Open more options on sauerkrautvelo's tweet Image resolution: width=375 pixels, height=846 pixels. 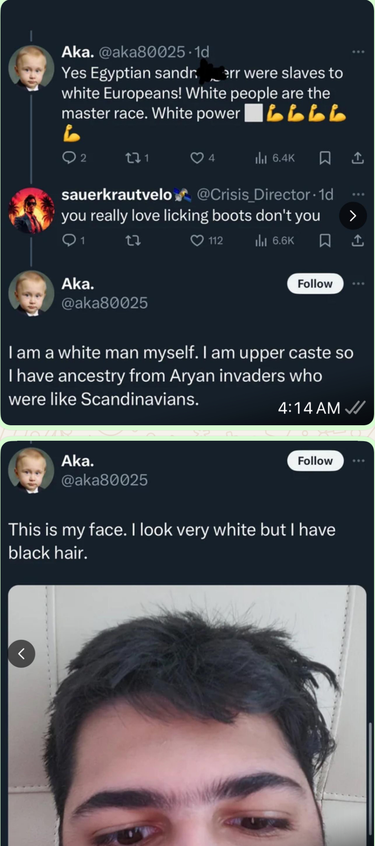coord(358,194)
